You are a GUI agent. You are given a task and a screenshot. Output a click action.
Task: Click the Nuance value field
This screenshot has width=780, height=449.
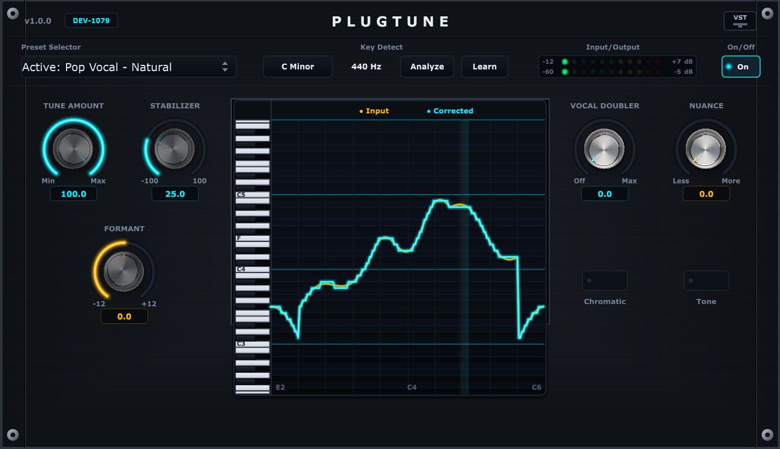coord(706,193)
